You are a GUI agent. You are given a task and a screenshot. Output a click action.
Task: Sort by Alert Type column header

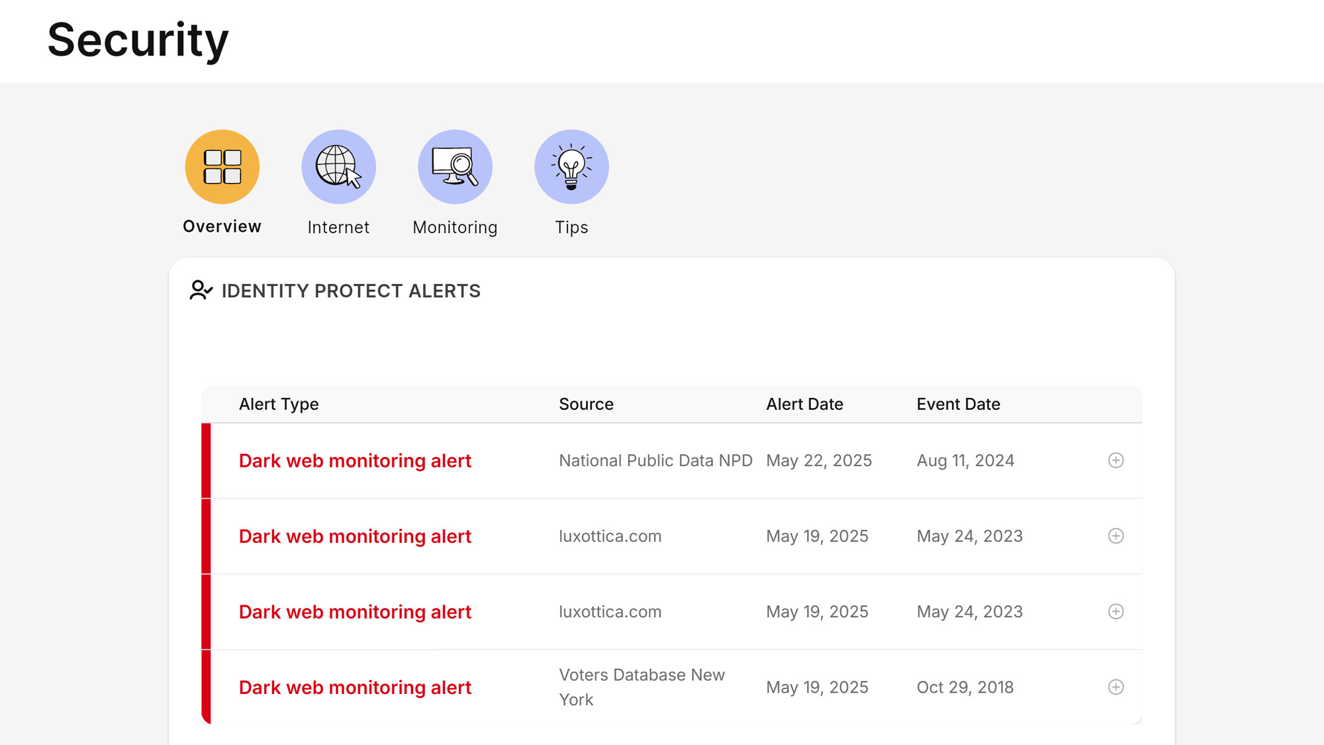pyautogui.click(x=279, y=404)
